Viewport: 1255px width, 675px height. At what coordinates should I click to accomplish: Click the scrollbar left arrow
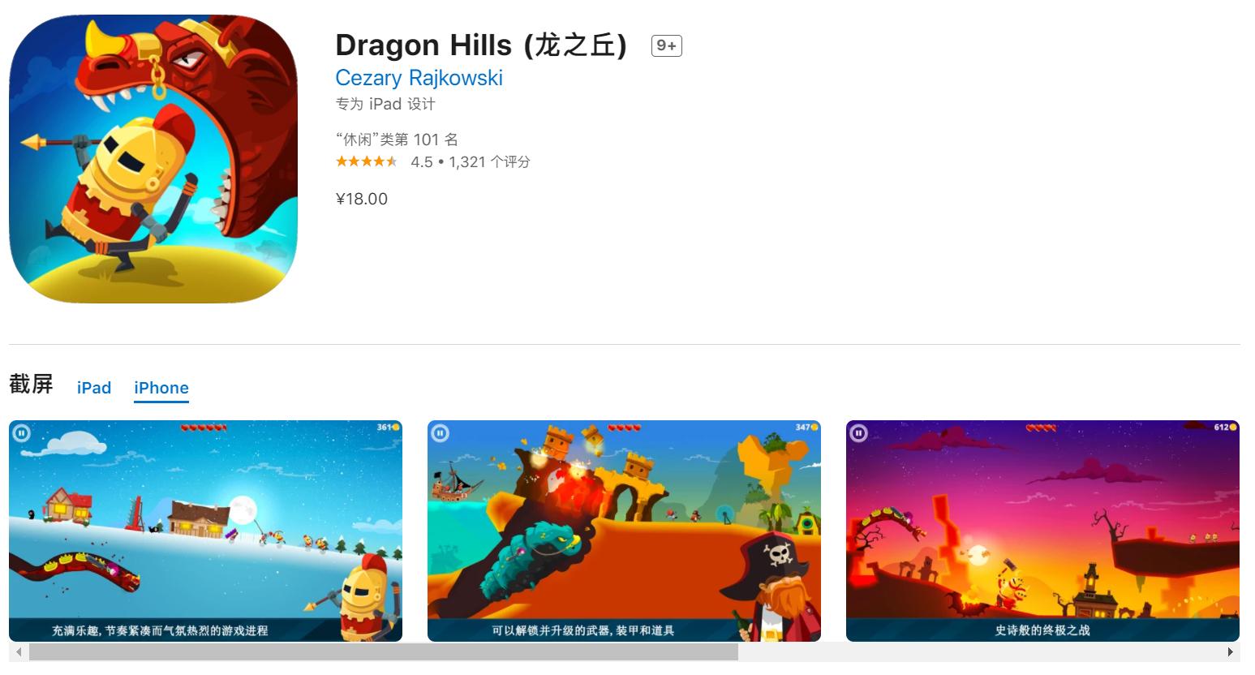click(18, 651)
